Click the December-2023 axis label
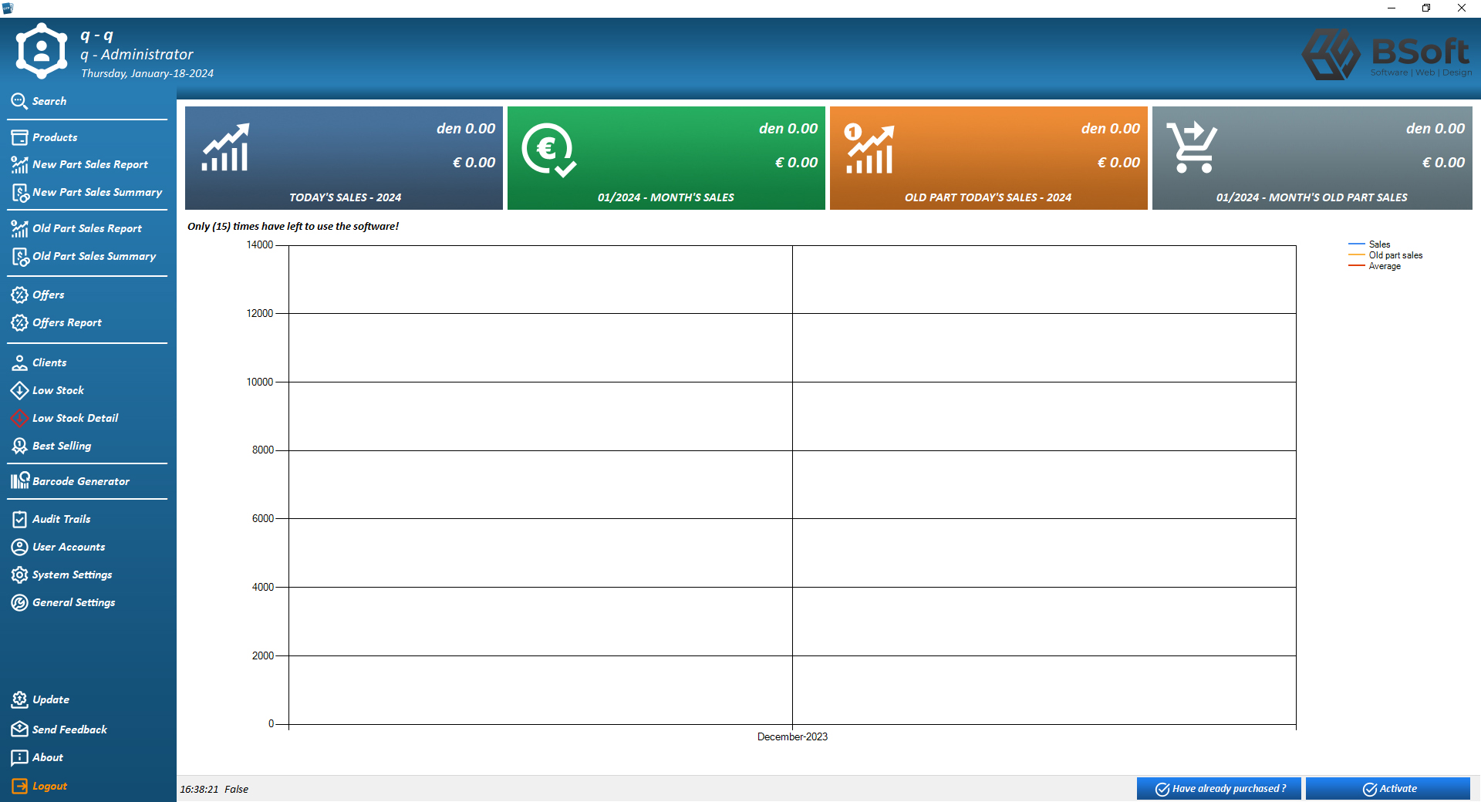 click(x=792, y=737)
